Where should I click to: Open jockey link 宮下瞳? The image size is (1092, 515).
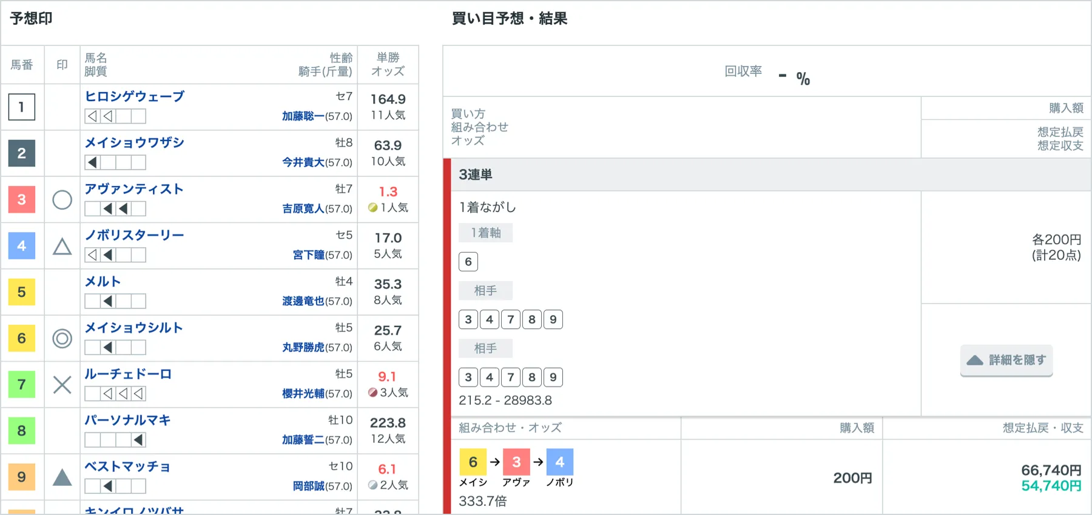pos(308,255)
